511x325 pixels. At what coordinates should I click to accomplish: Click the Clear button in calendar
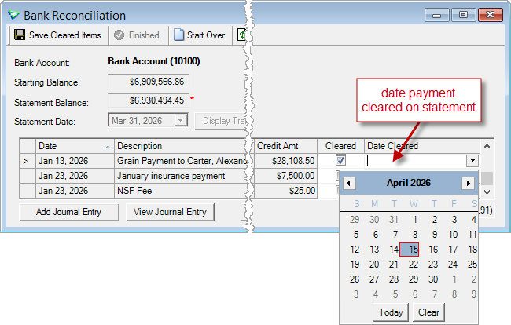click(428, 312)
